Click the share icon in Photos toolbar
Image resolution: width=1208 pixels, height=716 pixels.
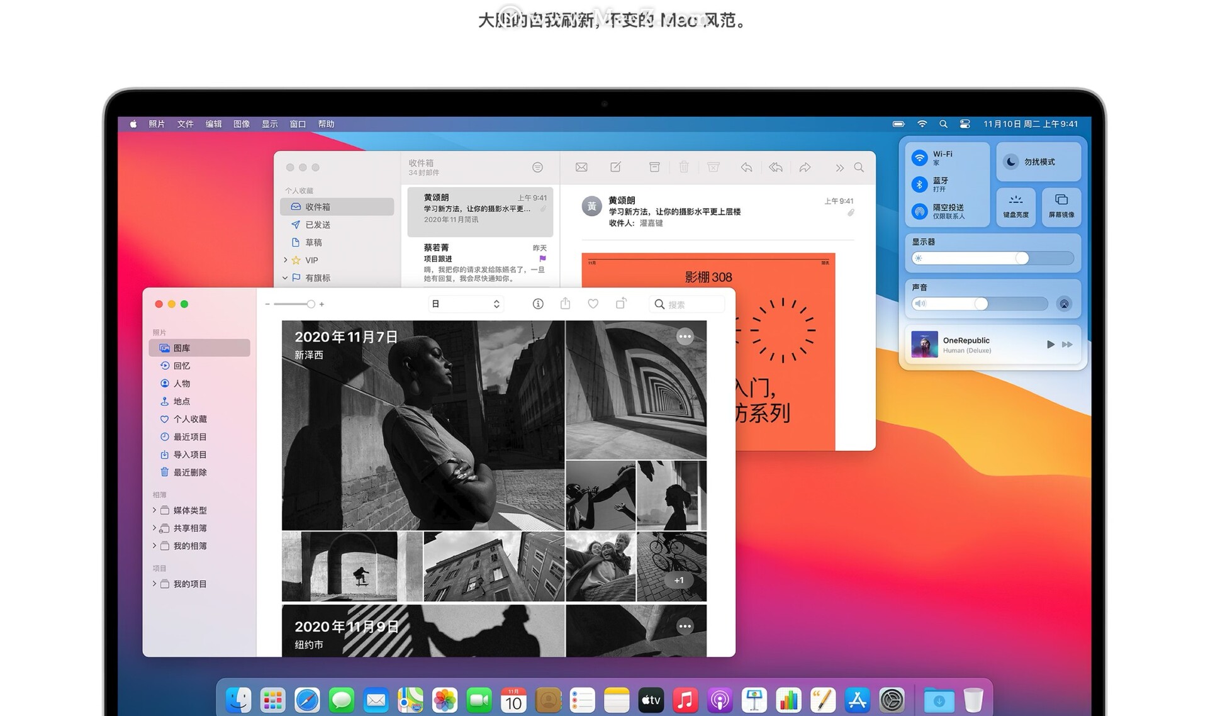[x=565, y=304]
